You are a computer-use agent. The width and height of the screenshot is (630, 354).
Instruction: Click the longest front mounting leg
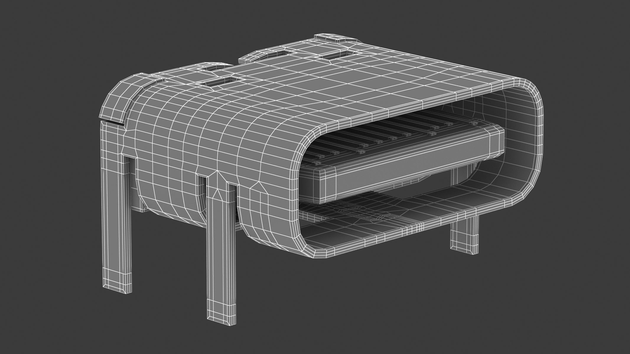[x=222, y=248]
